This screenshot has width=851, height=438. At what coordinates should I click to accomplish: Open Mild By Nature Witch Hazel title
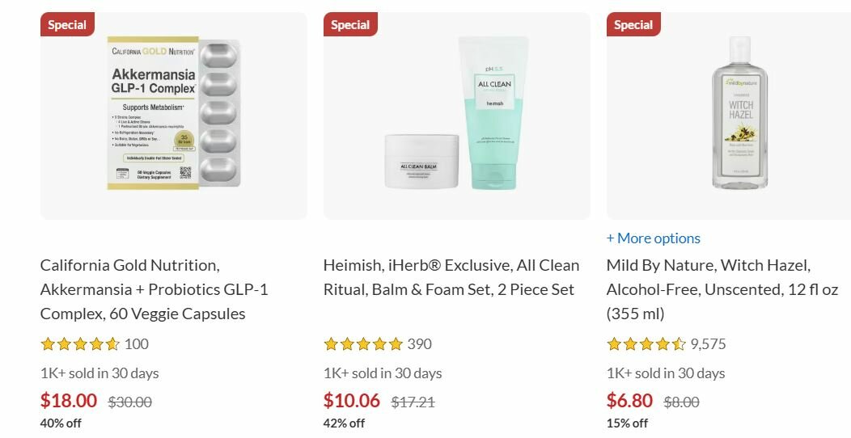722,289
